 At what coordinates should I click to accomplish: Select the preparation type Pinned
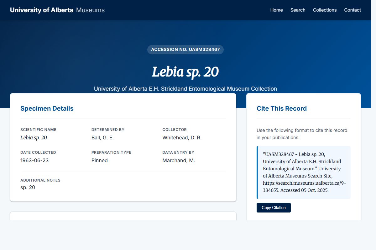pyautogui.click(x=99, y=160)
